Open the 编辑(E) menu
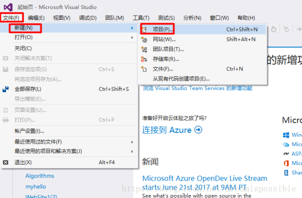 (x=36, y=18)
